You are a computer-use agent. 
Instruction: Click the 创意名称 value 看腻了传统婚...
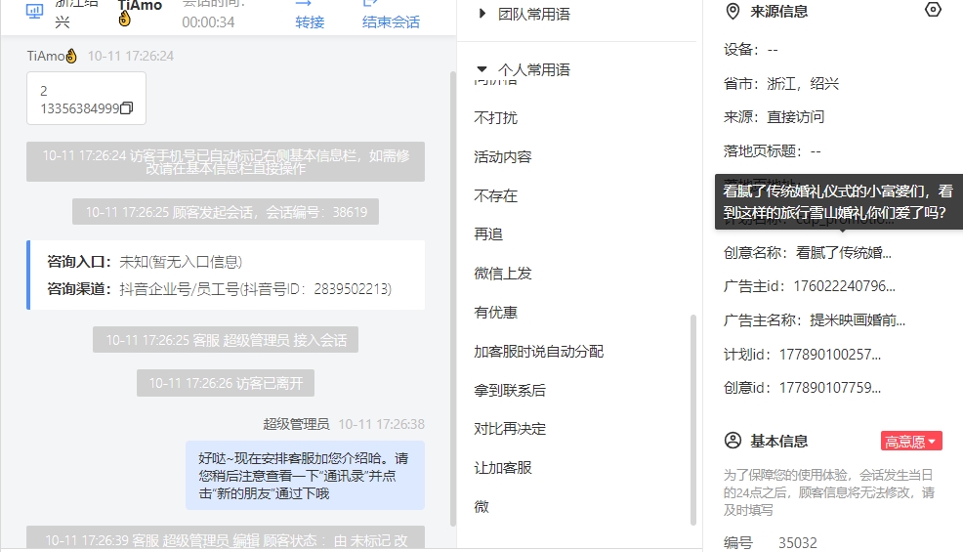pyautogui.click(x=843, y=253)
